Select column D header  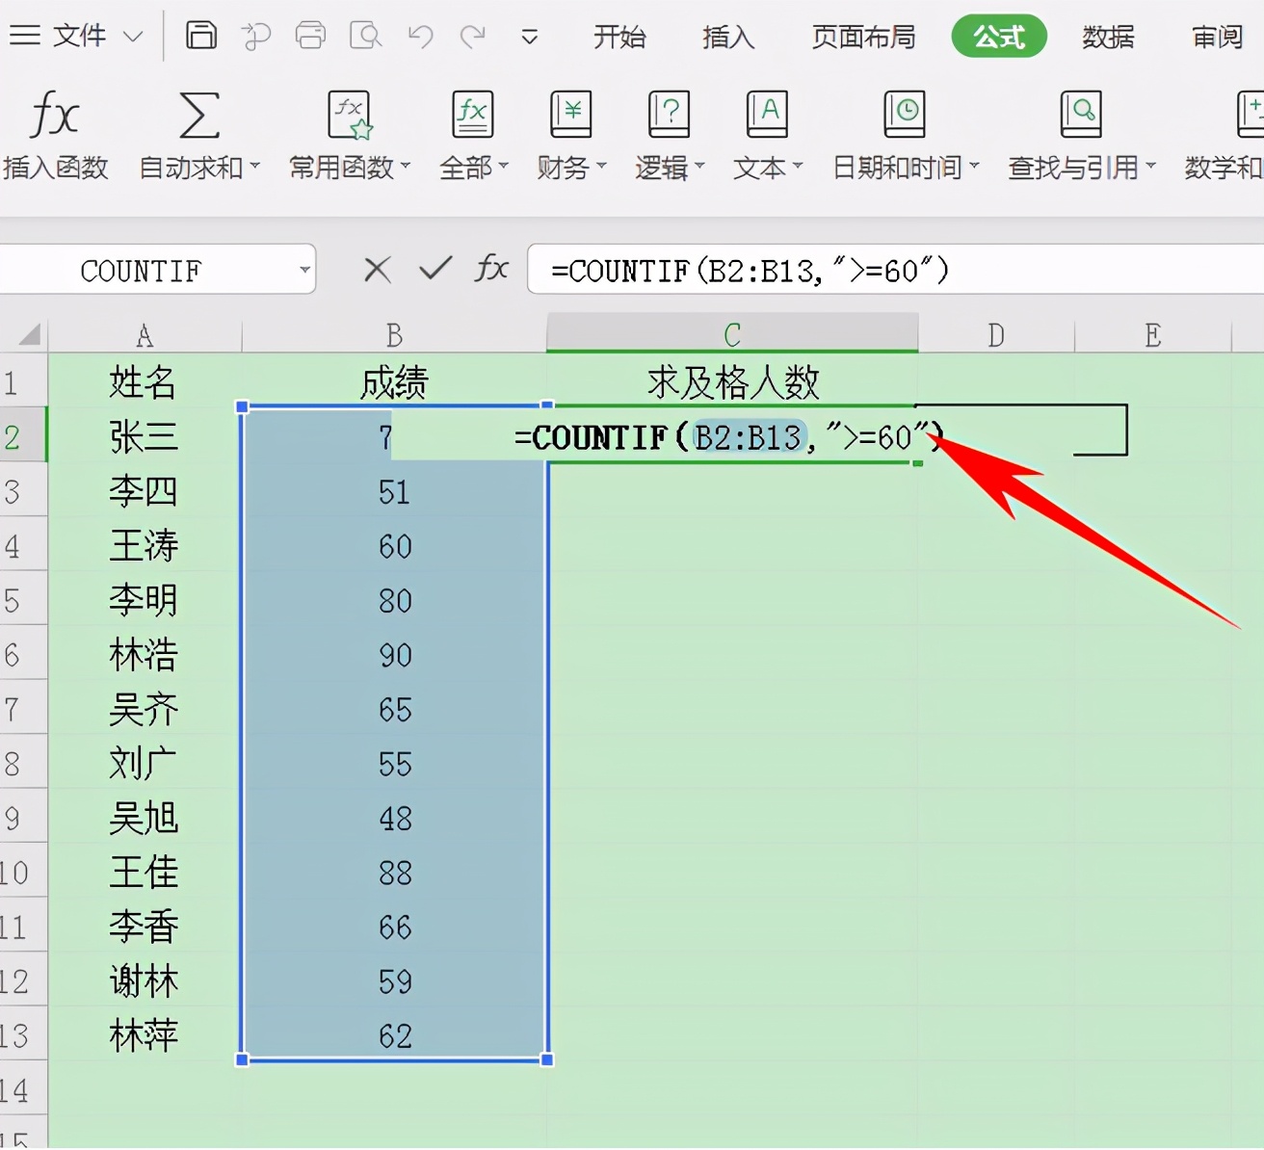point(996,334)
